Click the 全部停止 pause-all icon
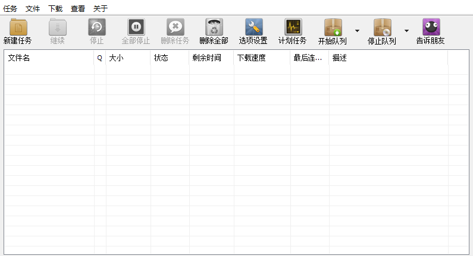This screenshot has height=256, width=473. [136, 27]
